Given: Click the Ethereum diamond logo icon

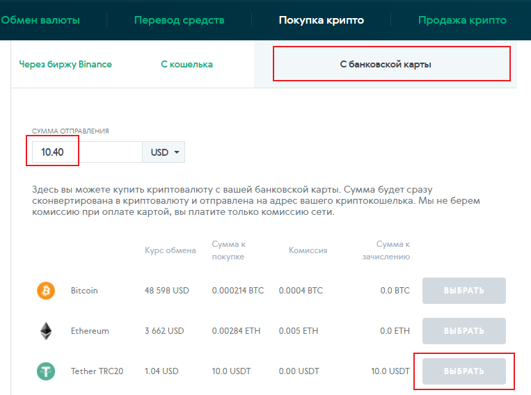Looking at the screenshot, I should [46, 331].
